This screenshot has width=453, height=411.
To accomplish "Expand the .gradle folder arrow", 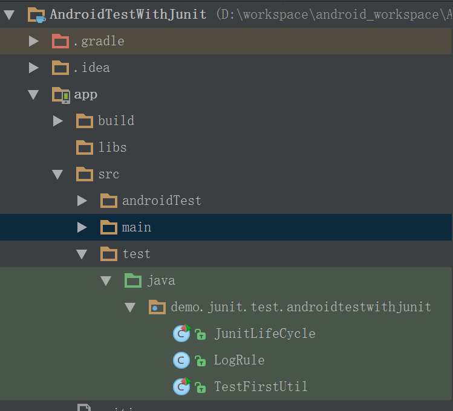I will coord(34,41).
